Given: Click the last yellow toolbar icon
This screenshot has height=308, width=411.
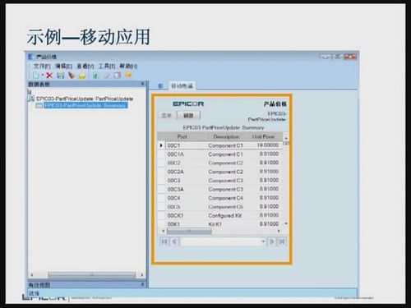Looking at the screenshot, I should pyautogui.click(x=128, y=75).
